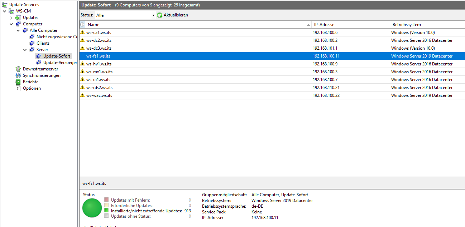Click the Nicht zugewiesene Computer group icon

coord(32,37)
